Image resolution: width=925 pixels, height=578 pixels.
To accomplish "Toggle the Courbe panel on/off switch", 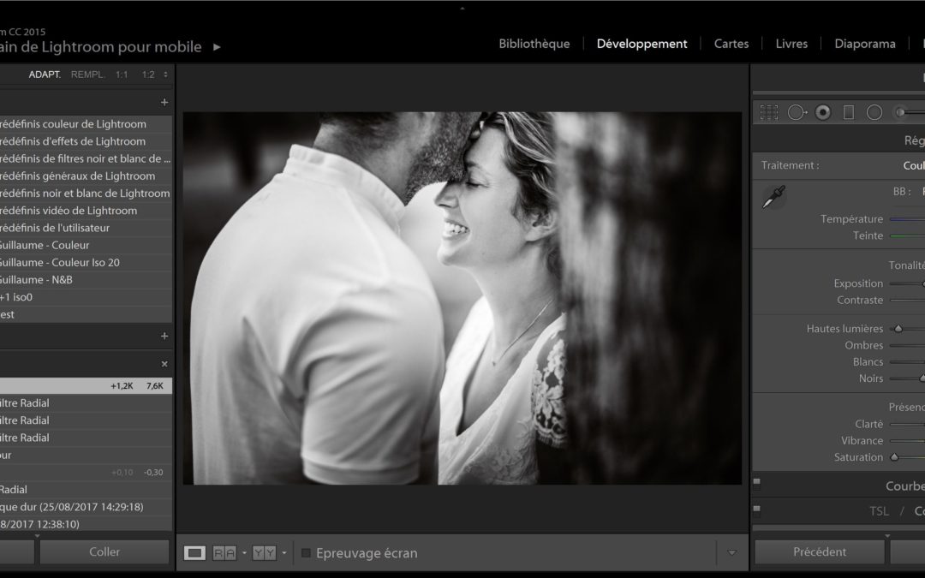I will coord(756,482).
